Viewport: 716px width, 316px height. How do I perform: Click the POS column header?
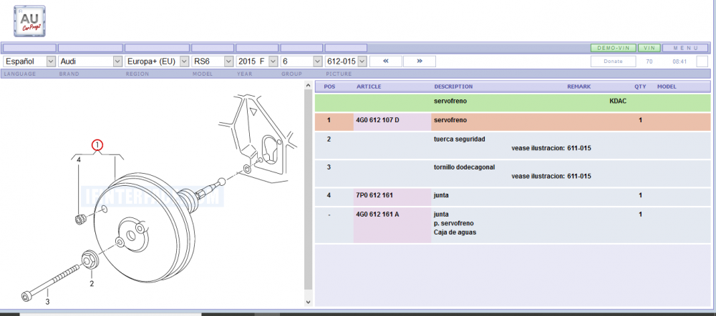point(329,87)
